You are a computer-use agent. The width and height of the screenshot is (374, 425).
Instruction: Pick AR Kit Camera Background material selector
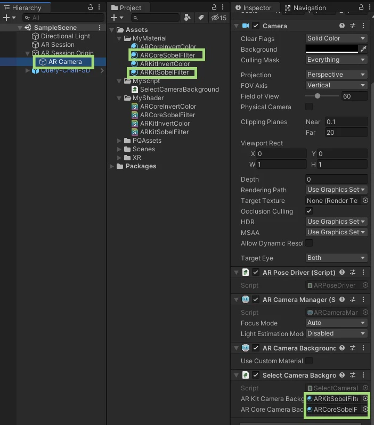pyautogui.click(x=365, y=398)
